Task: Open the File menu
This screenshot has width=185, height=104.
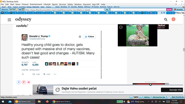Action: [x=2, y=4]
